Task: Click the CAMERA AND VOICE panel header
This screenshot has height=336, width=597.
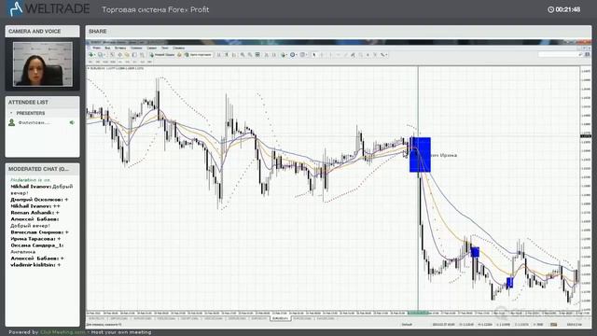Action: point(42,31)
